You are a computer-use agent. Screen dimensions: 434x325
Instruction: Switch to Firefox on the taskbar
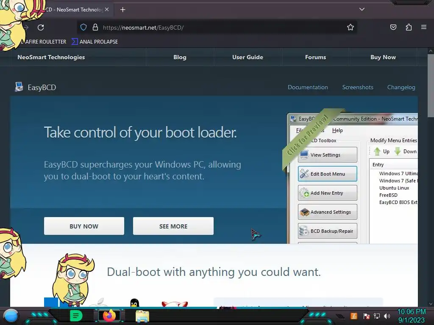click(109, 316)
